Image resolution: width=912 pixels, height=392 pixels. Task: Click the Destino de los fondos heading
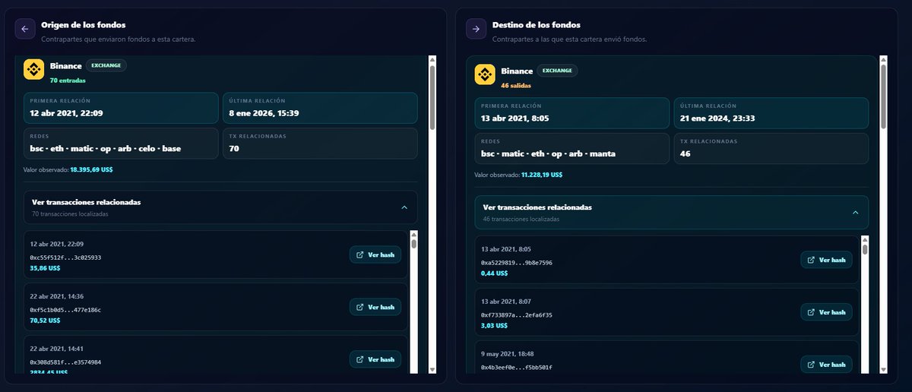coord(537,25)
